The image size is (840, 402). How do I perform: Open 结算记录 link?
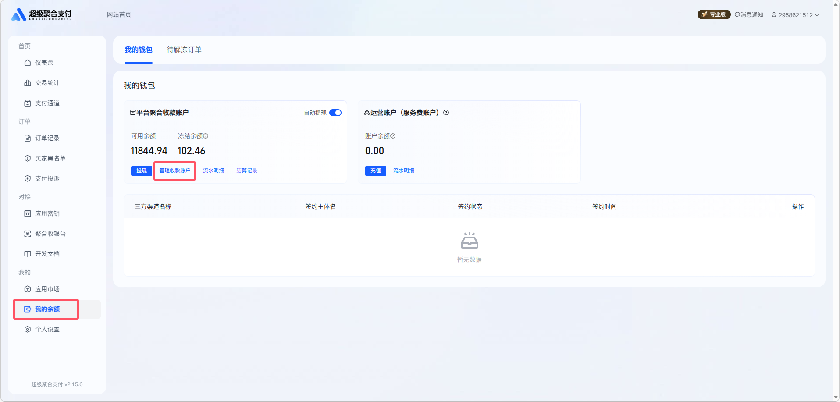coord(246,171)
